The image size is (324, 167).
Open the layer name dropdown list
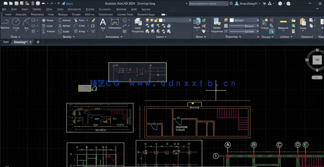click(x=190, y=20)
